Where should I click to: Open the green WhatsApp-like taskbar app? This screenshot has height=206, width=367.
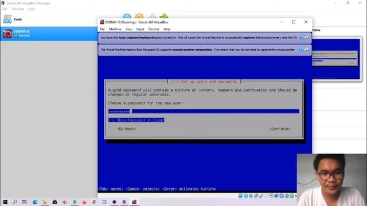coord(75,202)
